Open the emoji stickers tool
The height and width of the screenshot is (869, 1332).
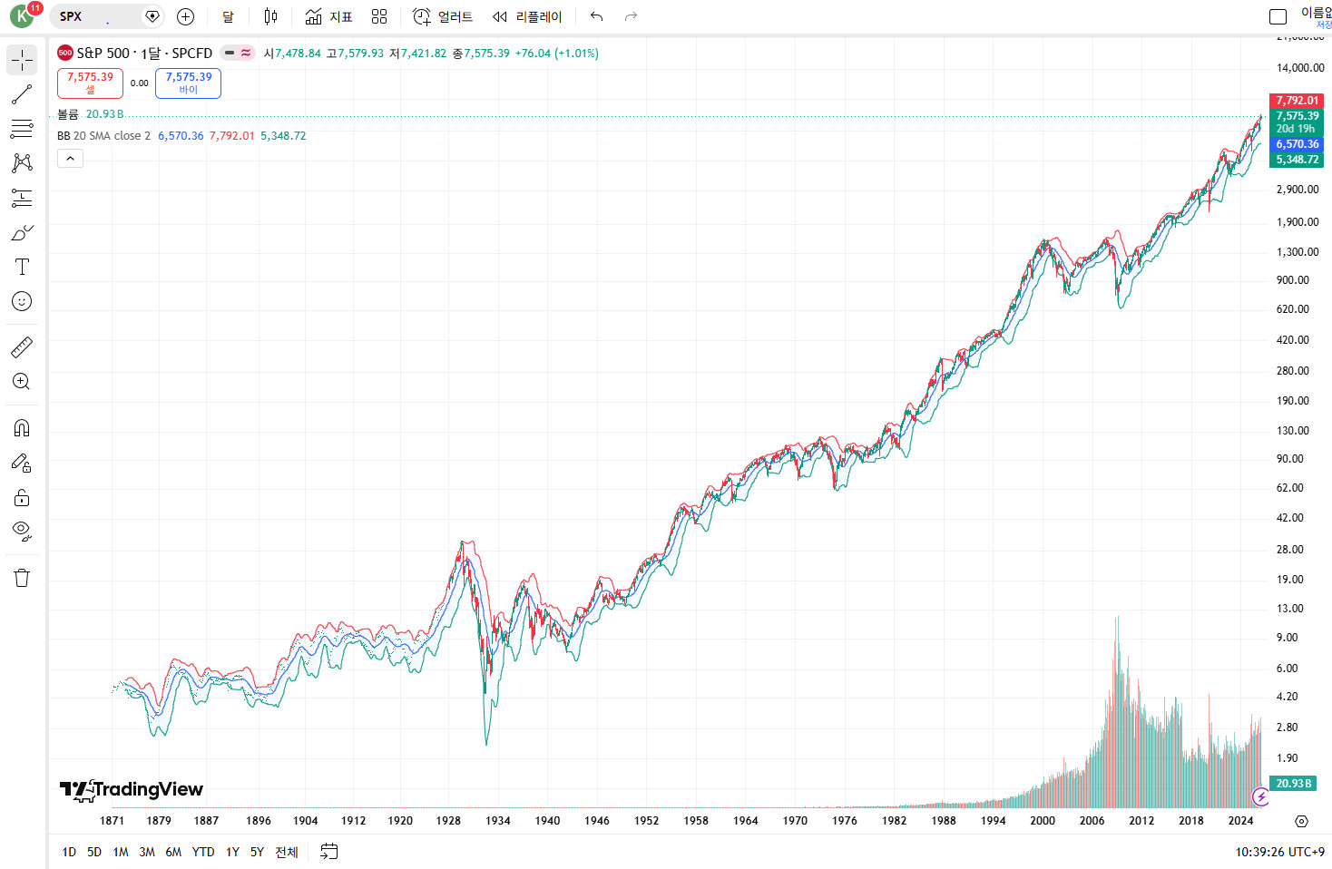tap(22, 301)
